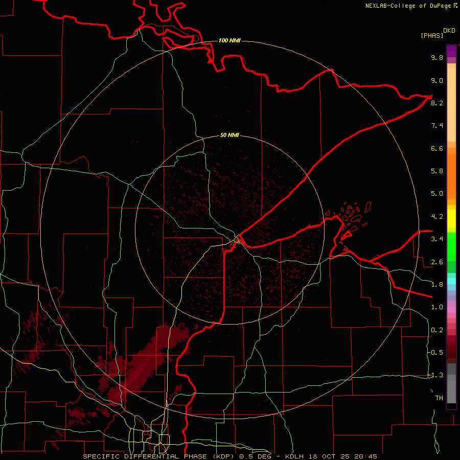Click the 5.8 scale value
460x460 pixels.
[x=437, y=171]
